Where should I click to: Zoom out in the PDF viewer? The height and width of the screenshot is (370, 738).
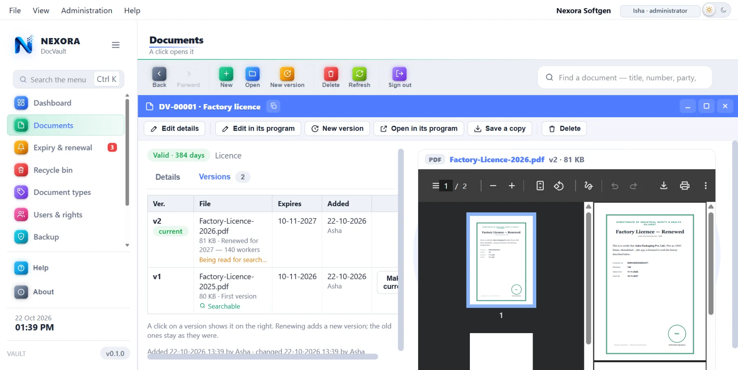493,186
